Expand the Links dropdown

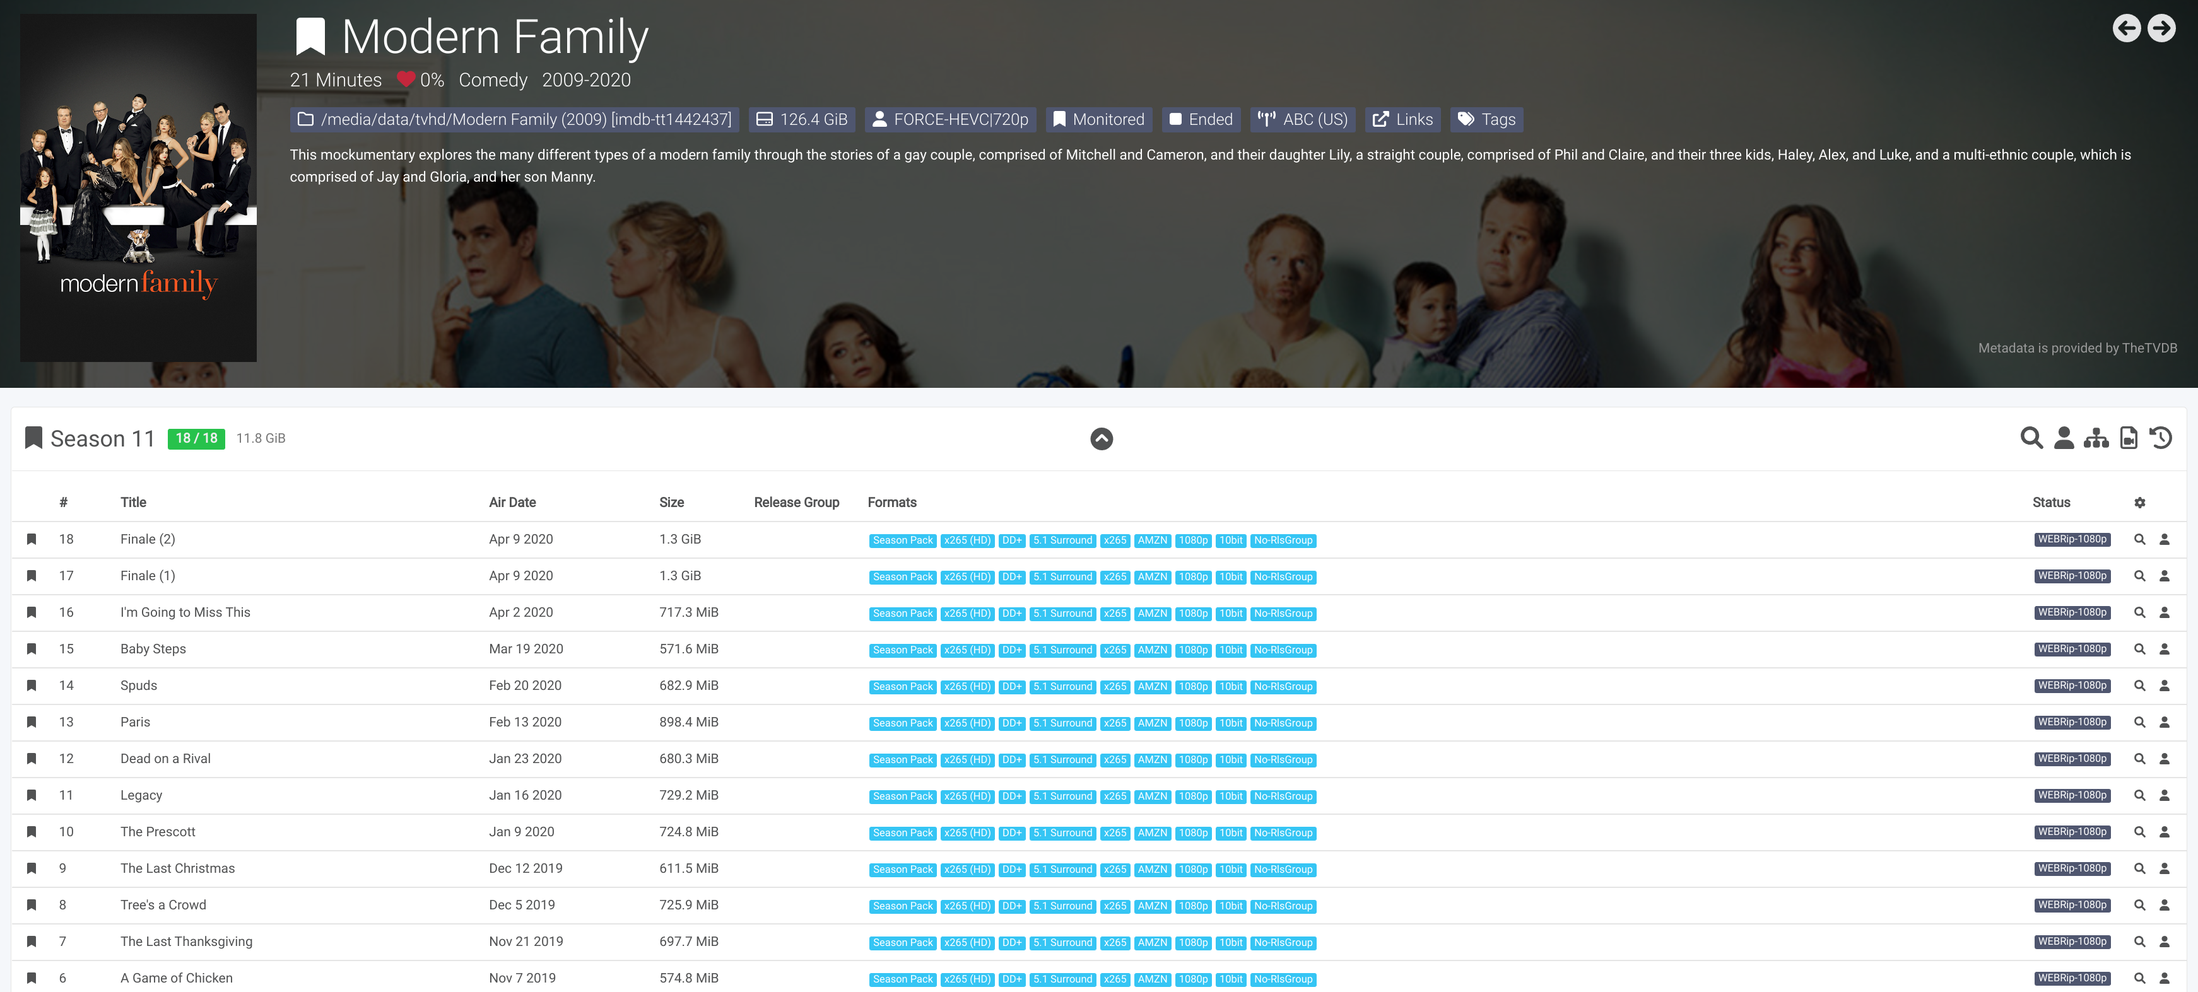click(1402, 119)
